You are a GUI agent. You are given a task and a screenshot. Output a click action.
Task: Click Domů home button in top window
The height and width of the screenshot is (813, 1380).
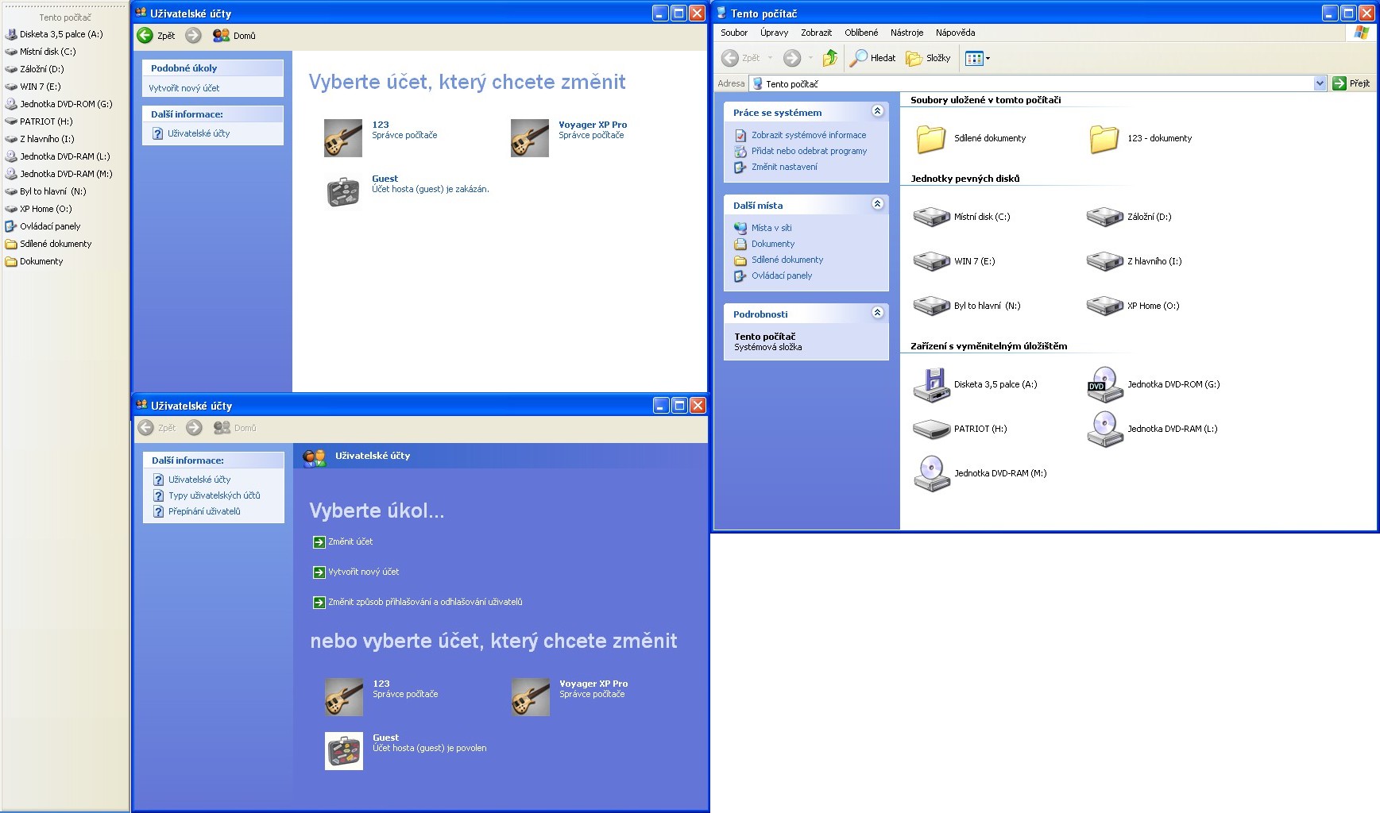click(x=234, y=36)
